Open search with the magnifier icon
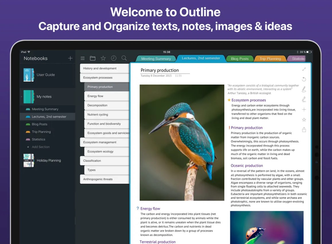 tap(124, 58)
